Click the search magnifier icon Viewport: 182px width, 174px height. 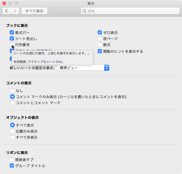85,11
